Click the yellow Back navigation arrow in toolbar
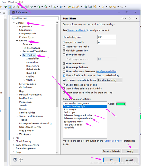The height and width of the screenshot is (166, 141). point(114,7)
